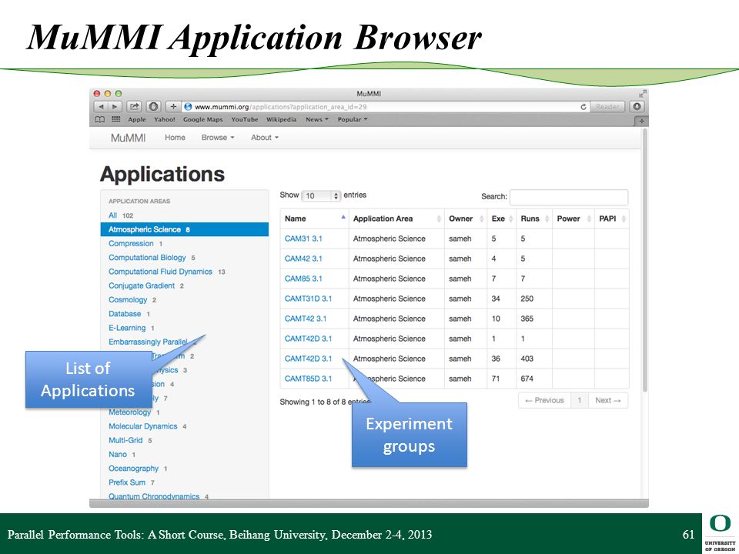Go to Home in the MuMMI navbar
The image size is (739, 554).
175,138
